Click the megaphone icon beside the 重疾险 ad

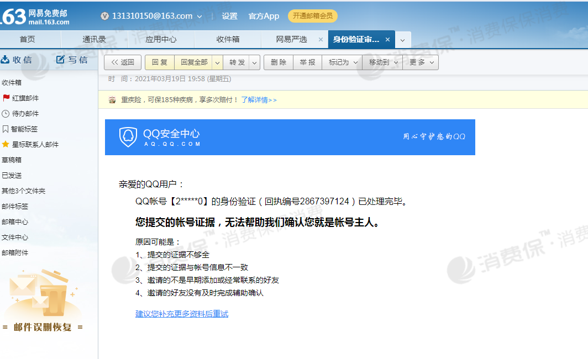pos(113,100)
